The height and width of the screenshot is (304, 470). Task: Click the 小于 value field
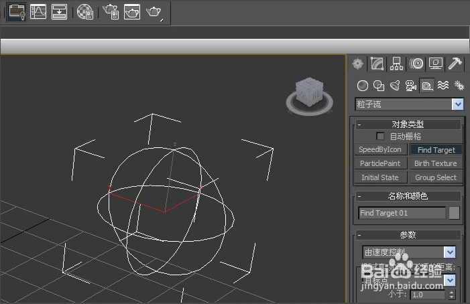click(428, 295)
